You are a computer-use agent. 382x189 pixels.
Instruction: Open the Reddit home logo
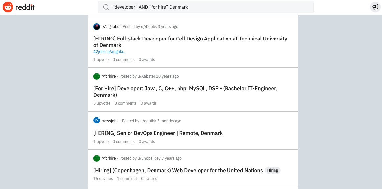(x=18, y=7)
